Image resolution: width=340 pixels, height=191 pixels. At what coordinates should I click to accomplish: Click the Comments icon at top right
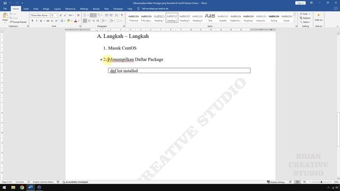336,8
